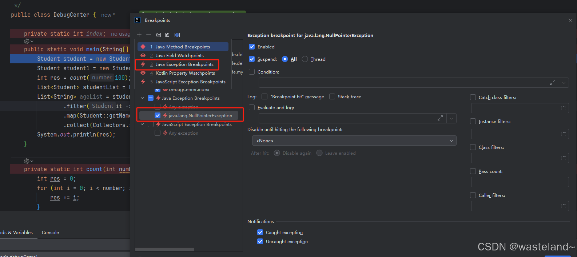
Task: Open gutter icon above count method
Action: click(28, 161)
